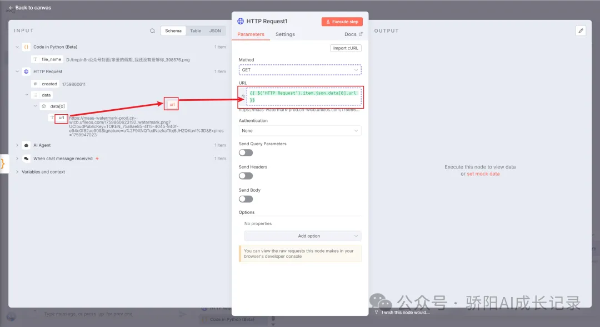
Task: Click the file_name text type icon
Action: tap(35, 59)
